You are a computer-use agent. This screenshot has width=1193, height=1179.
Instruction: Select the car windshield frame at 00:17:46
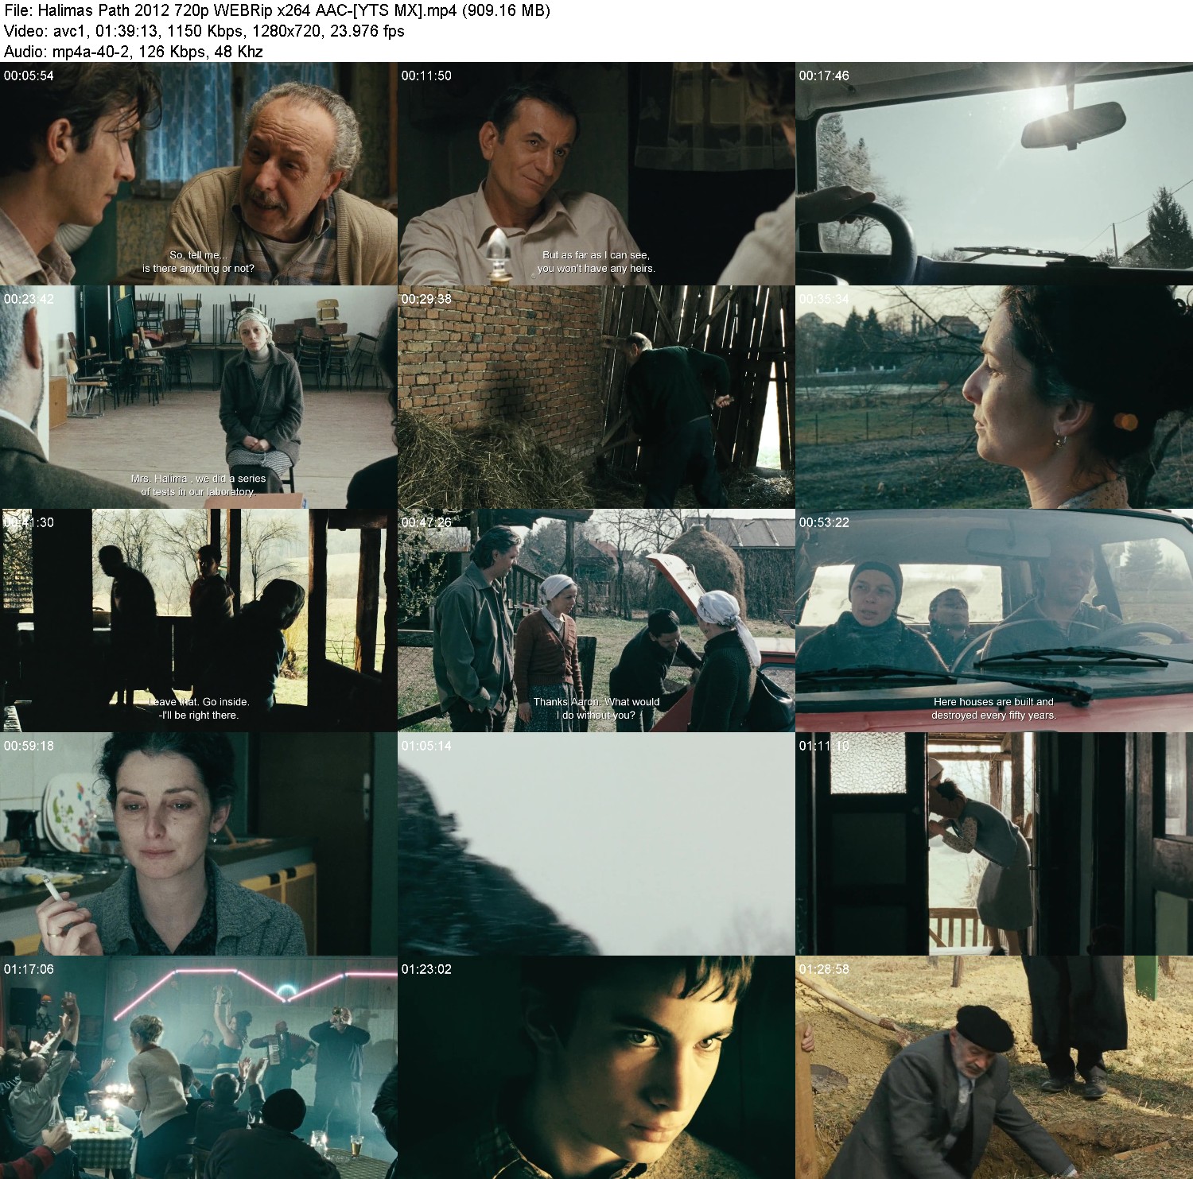point(994,174)
